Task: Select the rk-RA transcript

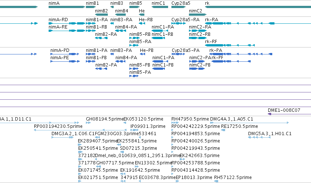Action: tap(258, 23)
